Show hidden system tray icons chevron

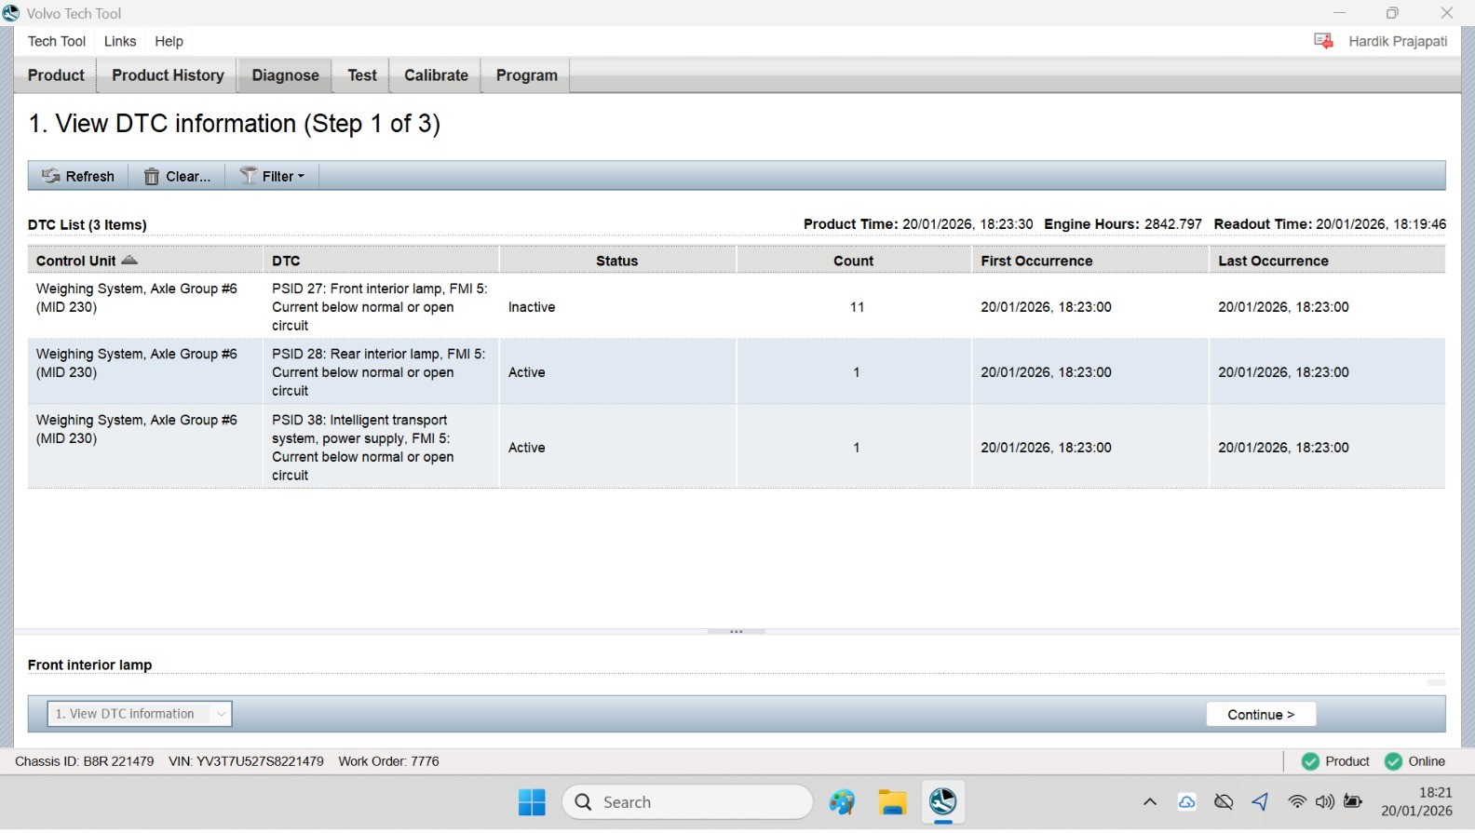pos(1150,801)
